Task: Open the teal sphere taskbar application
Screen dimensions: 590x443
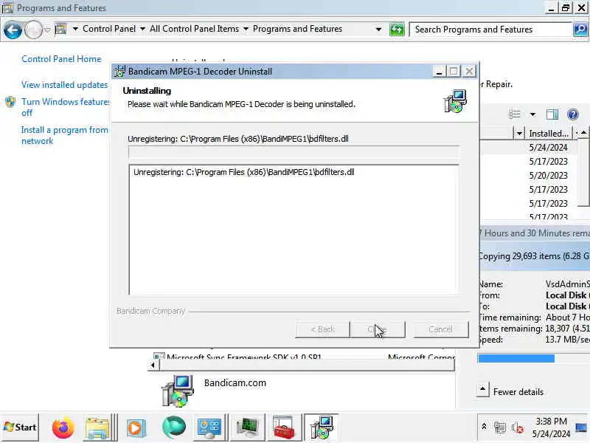Action: 174,427
